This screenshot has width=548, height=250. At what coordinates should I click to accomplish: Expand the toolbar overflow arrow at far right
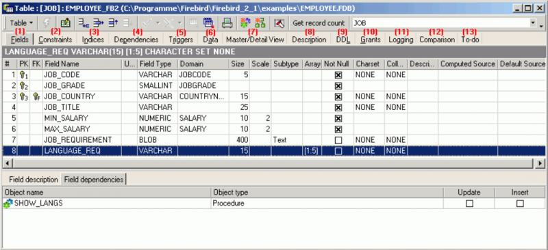(x=541, y=25)
